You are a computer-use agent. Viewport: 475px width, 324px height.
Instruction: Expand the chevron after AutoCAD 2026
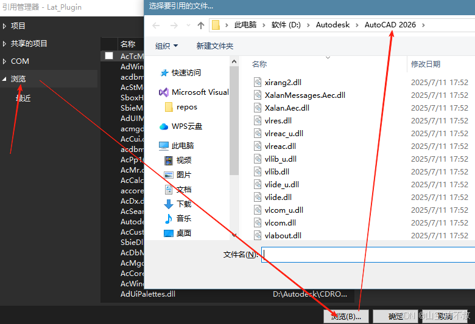tap(423, 25)
